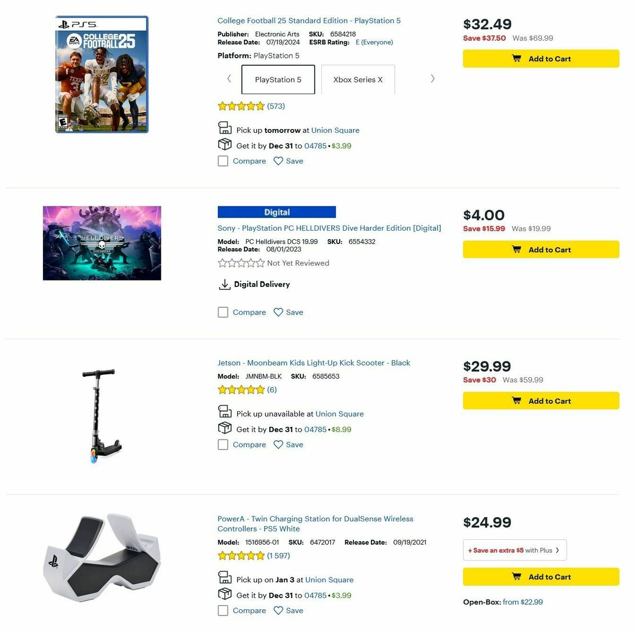Click the store pickup icon for the PowerA charging station
The width and height of the screenshot is (635, 632).
(225, 579)
